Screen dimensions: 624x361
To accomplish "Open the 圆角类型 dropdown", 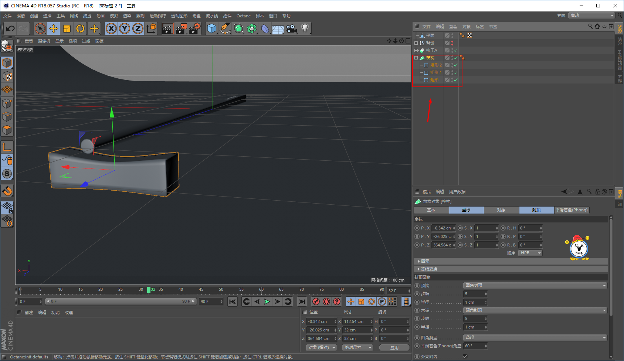I will coord(535,337).
